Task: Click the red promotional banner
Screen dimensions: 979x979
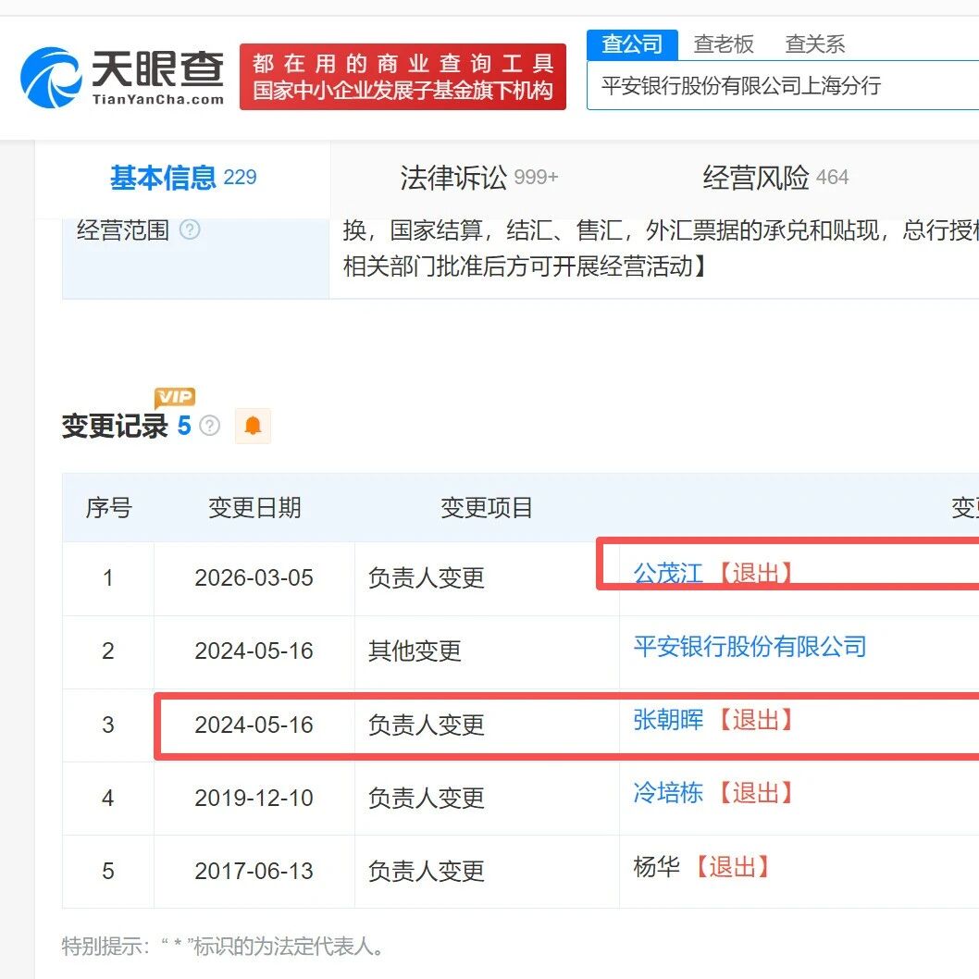Action: point(403,77)
